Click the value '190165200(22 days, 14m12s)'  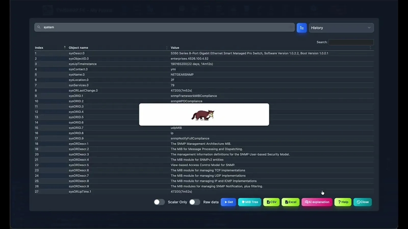click(192, 64)
